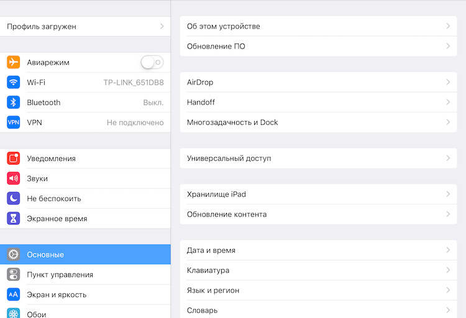Tap the Экранное время hourglass icon
Viewport: 466px width, 318px height.
pos(14,219)
